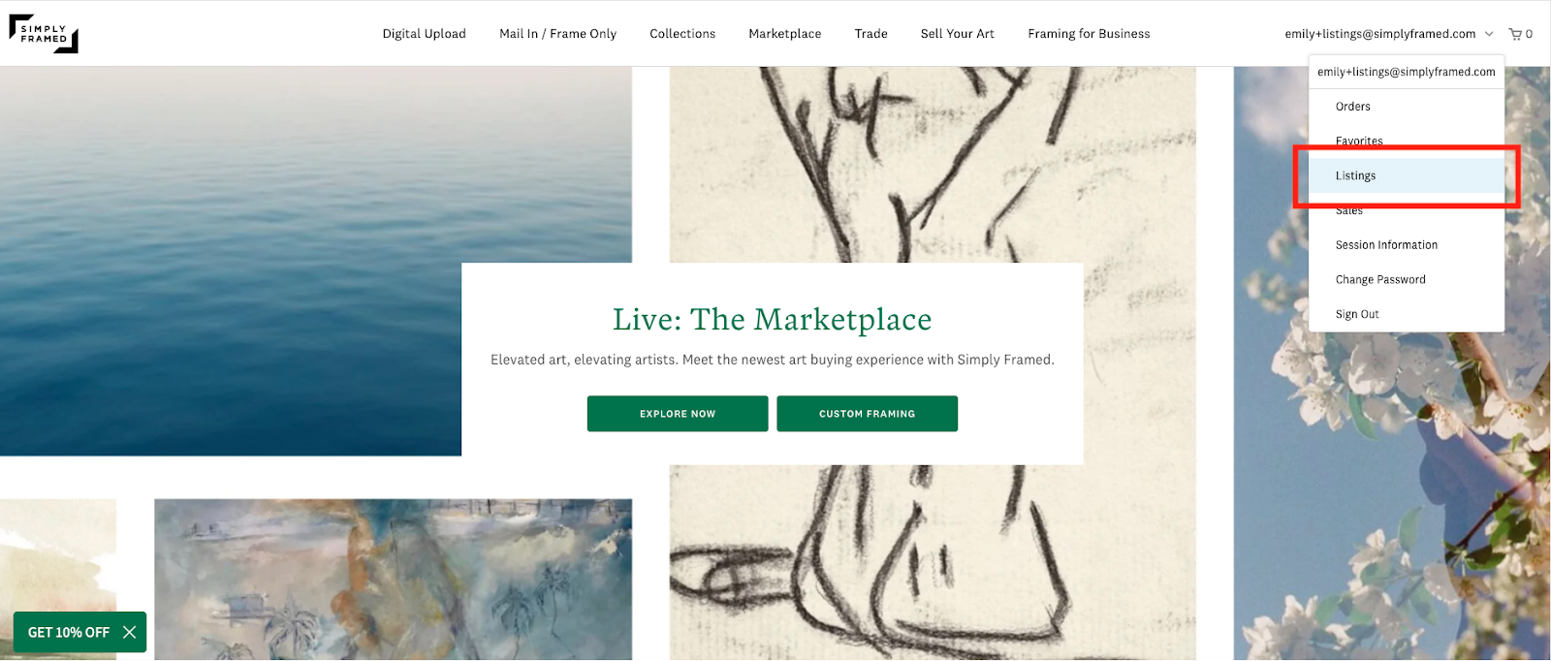This screenshot has height=661, width=1551.
Task: Claim the GET 10% OFF offer
Action: (68, 632)
